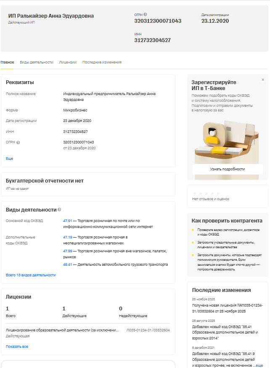Viewport: 270px width, 368px height.
Task: Open the Лицензии tab
Action: pos(68,62)
